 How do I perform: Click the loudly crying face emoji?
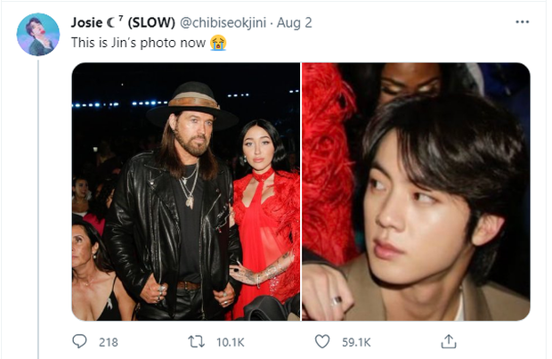[218, 43]
